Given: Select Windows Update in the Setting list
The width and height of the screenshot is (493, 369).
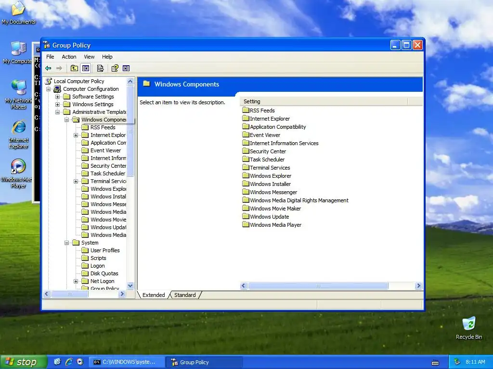Looking at the screenshot, I should [266, 217].
